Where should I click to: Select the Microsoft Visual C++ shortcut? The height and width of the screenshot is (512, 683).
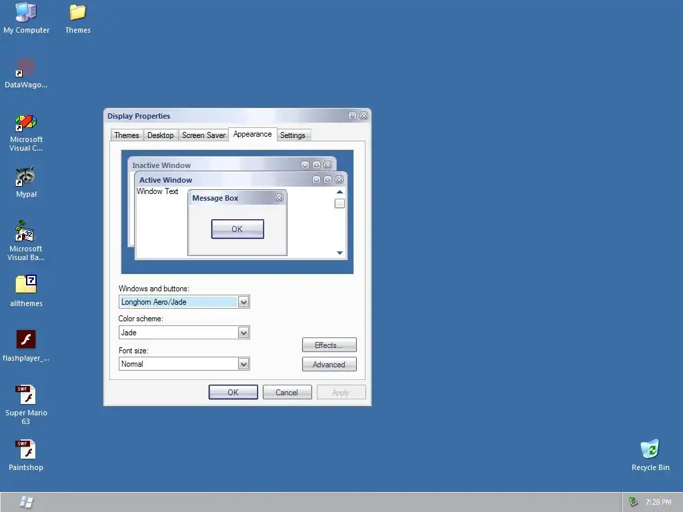pos(26,133)
